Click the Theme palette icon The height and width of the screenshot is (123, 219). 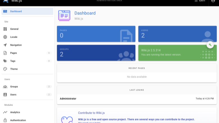5,69
